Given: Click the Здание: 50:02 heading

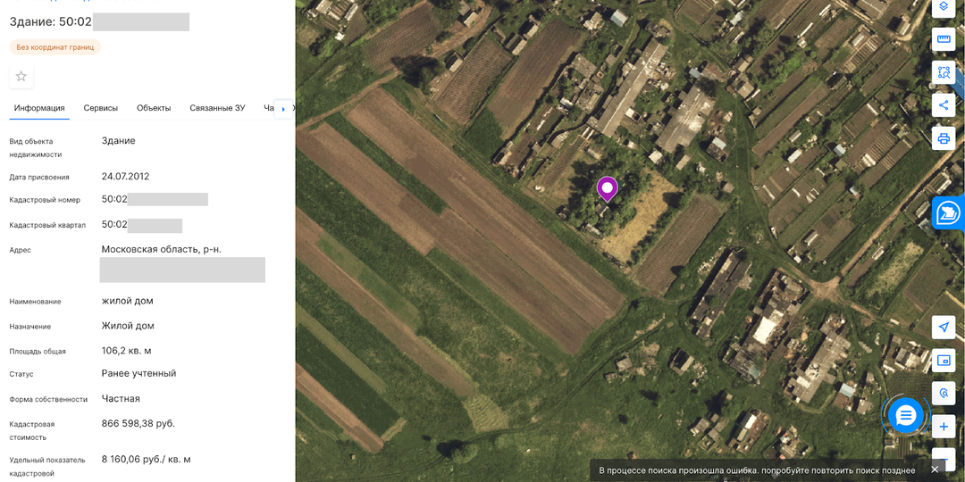Looking at the screenshot, I should pyautogui.click(x=50, y=22).
